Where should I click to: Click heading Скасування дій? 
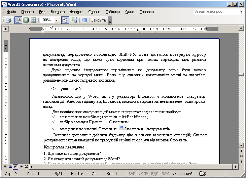pyautogui.click(x=66, y=89)
